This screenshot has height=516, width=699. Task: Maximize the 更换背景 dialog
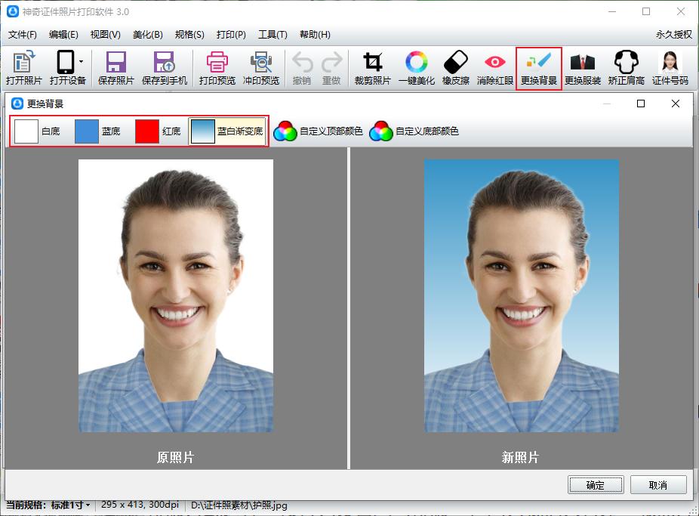[x=641, y=104]
